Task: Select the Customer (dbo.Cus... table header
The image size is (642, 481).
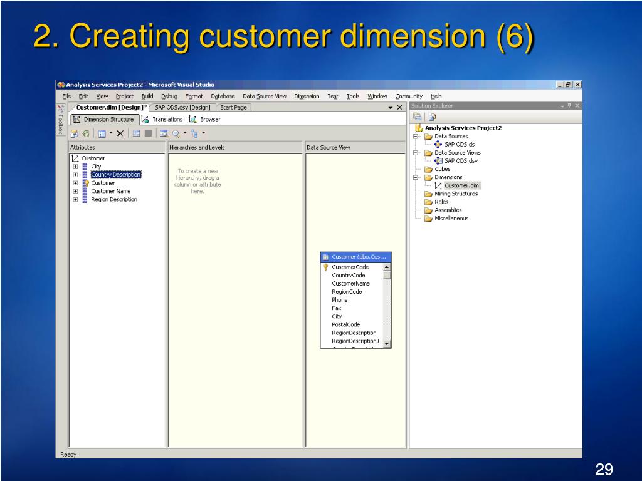Action: pyautogui.click(x=356, y=257)
